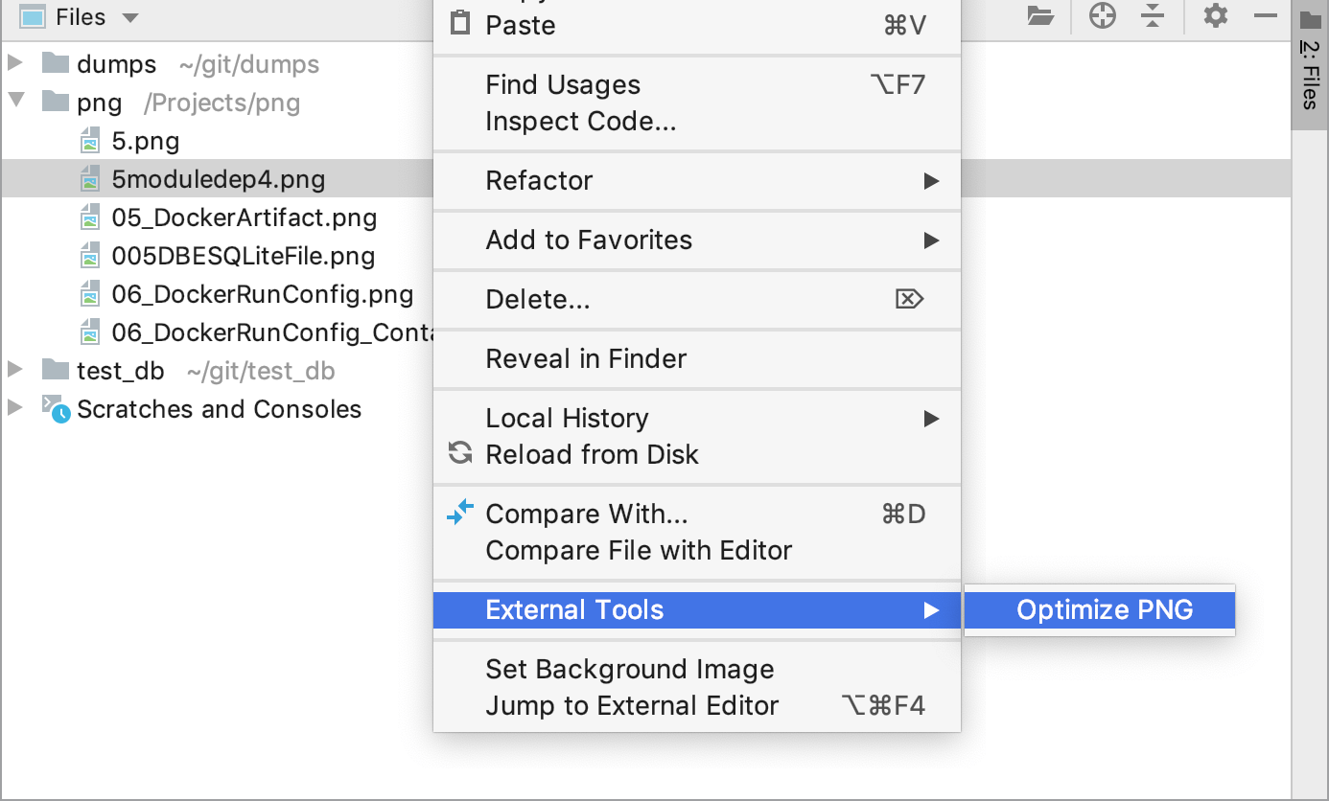This screenshot has height=801, width=1329.
Task: Open the Refactor submenu
Action: pyautogui.click(x=537, y=179)
